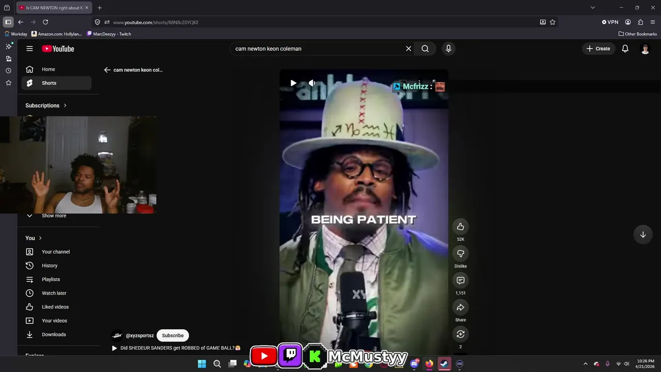Open the Firefox account icon
661x372 pixels.
(628, 22)
